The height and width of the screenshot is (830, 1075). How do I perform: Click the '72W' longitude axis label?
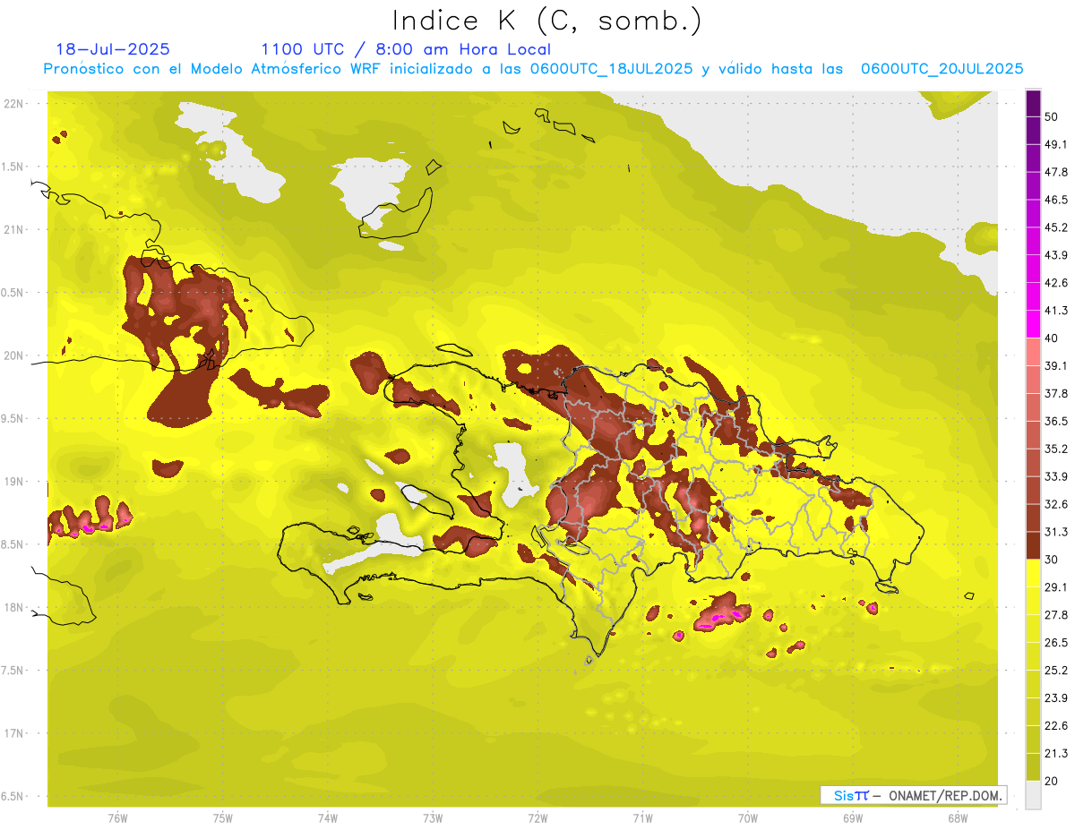[x=537, y=818]
